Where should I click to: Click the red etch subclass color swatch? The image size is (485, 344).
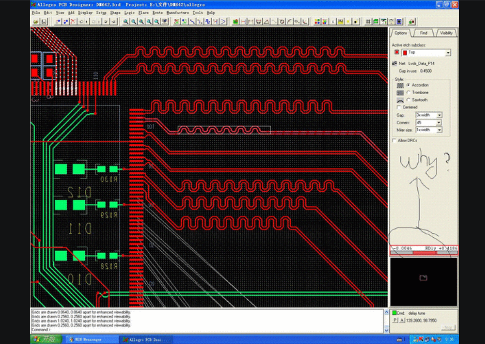pyautogui.click(x=396, y=53)
